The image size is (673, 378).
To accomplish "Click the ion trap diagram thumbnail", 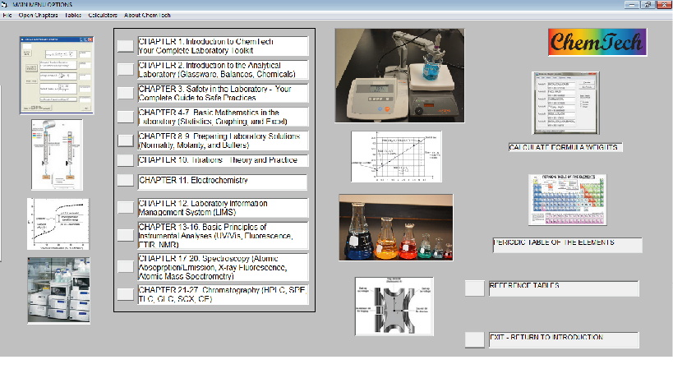I will (394, 306).
